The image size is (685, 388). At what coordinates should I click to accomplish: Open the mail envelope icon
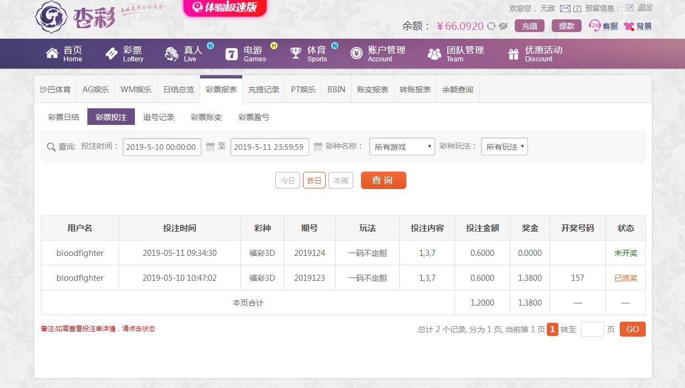pyautogui.click(x=565, y=8)
